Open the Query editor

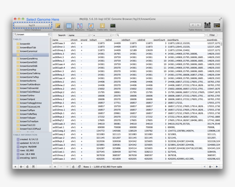tap(113, 26)
